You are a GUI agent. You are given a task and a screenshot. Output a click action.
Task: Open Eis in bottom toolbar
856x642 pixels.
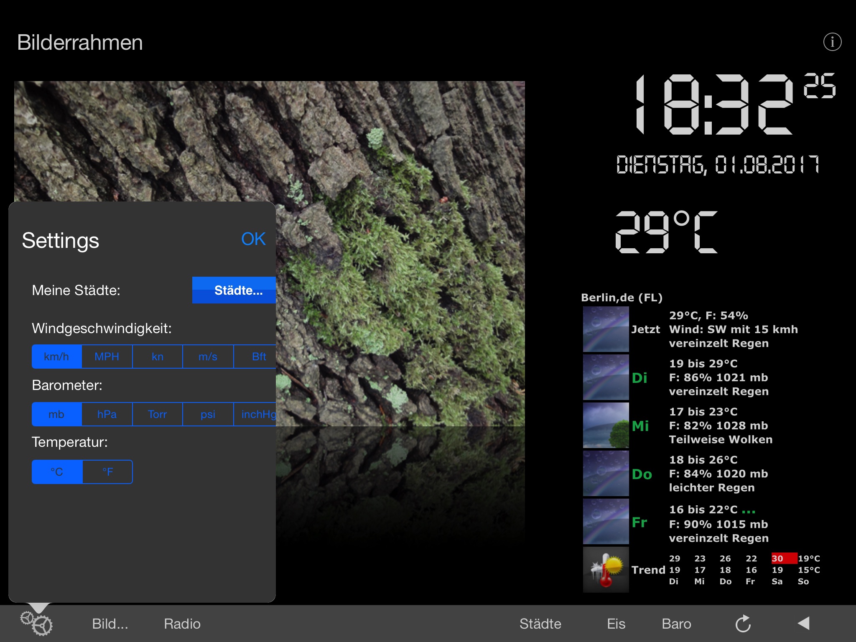click(x=616, y=624)
